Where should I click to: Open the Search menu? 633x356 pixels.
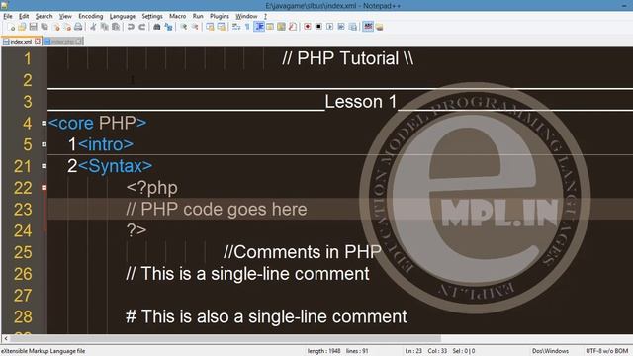click(x=44, y=16)
